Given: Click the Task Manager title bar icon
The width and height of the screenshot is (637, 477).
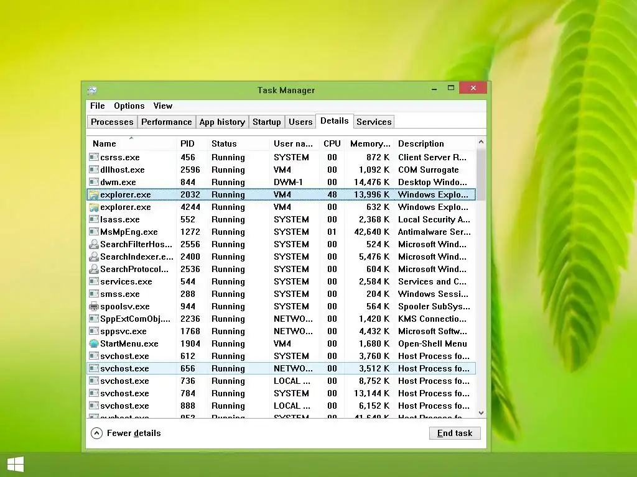Looking at the screenshot, I should pyautogui.click(x=92, y=90).
